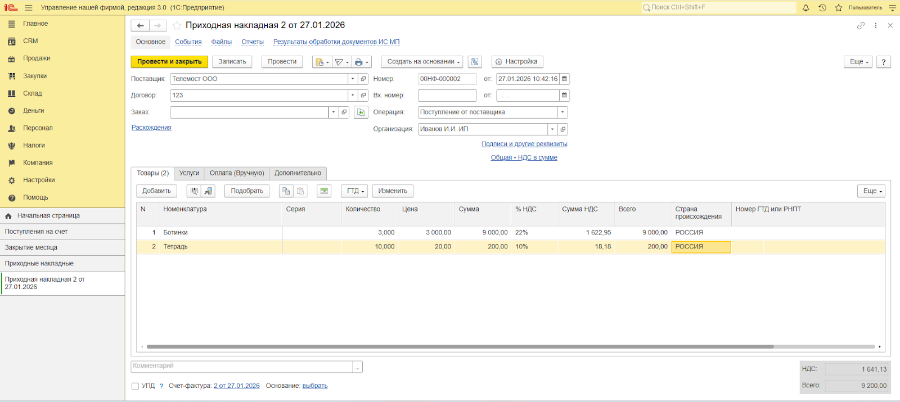900x402 pixels.
Task: Expand Организация dropdown list
Action: (552, 129)
